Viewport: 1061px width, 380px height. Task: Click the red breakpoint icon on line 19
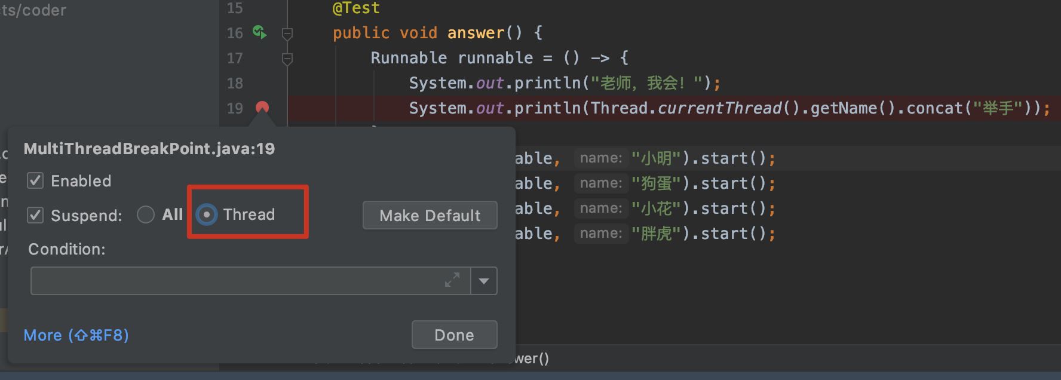click(x=262, y=108)
